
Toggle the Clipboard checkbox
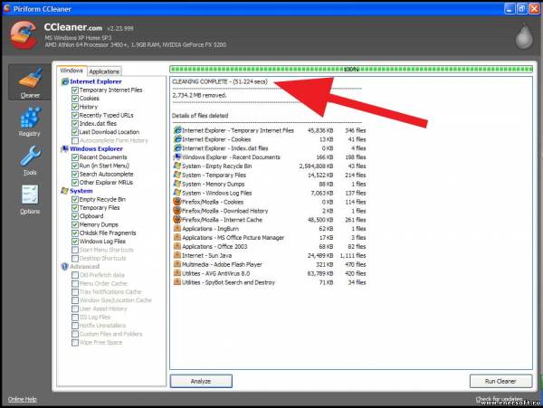click(x=75, y=216)
